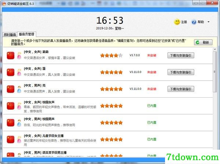Click the 16:53 clock display
Viewport: 220px width, 164px height.
[x=110, y=21]
